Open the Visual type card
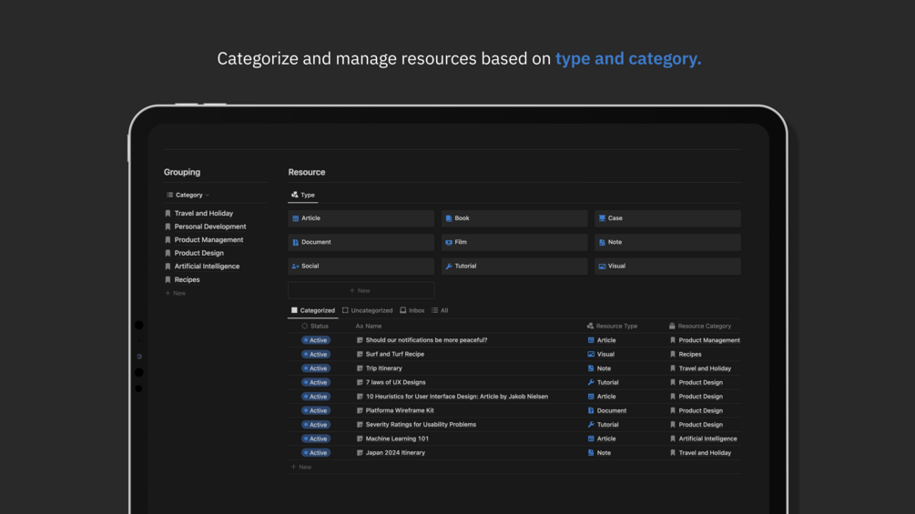915x514 pixels. pyautogui.click(x=667, y=266)
